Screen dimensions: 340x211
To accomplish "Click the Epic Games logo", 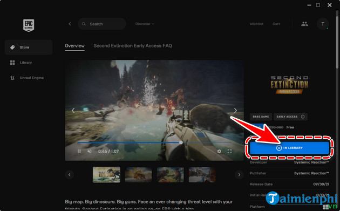I will [x=29, y=25].
